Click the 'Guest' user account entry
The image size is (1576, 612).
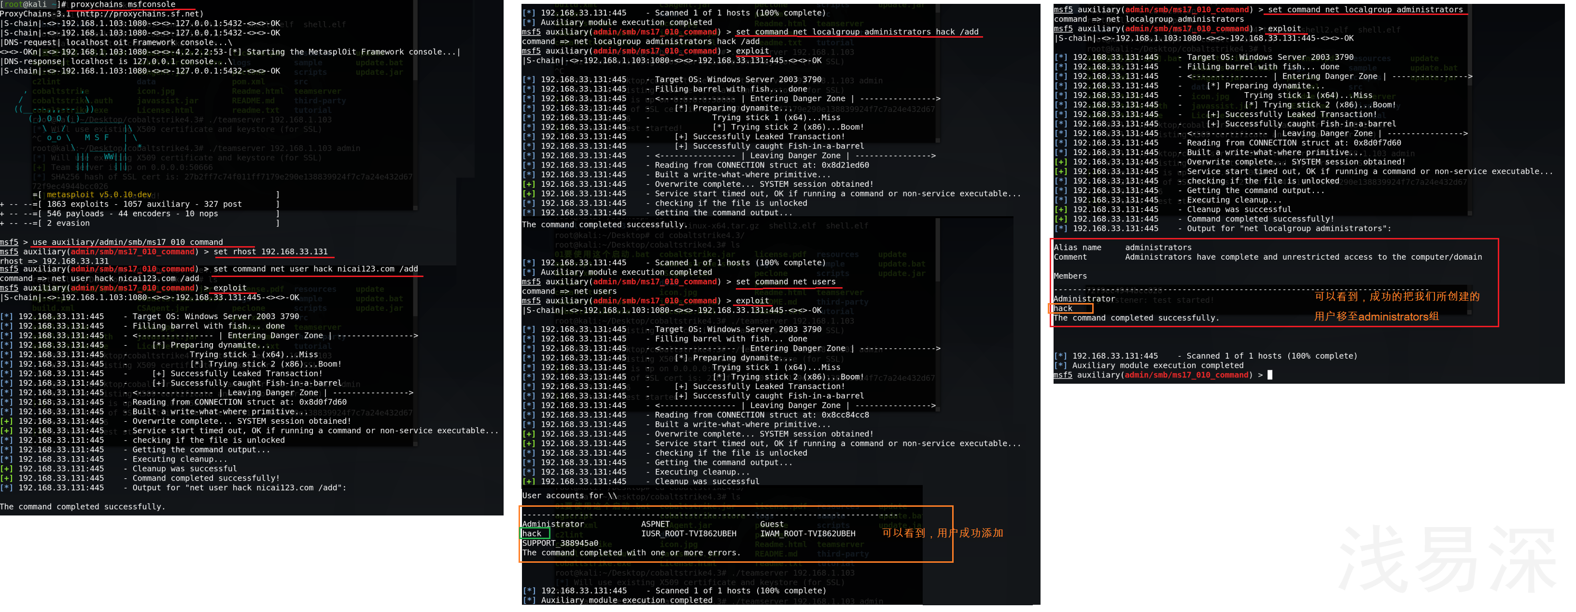pos(772,524)
